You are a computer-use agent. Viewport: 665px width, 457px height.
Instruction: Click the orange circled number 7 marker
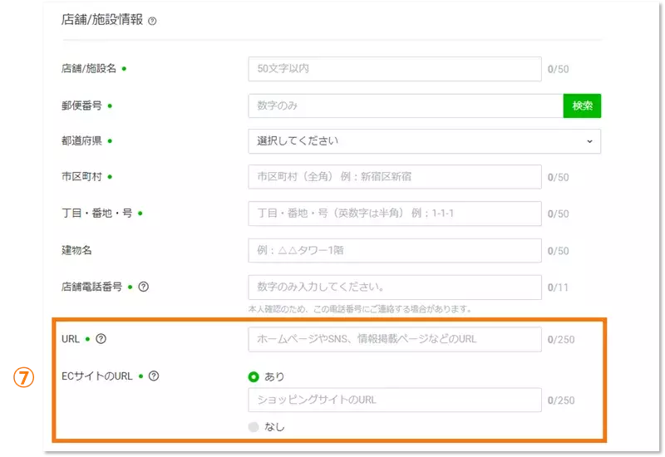26,376
